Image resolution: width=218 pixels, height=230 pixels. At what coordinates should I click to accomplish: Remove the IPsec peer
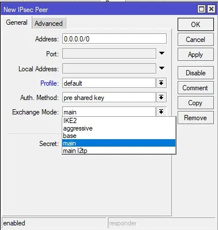coord(196,118)
